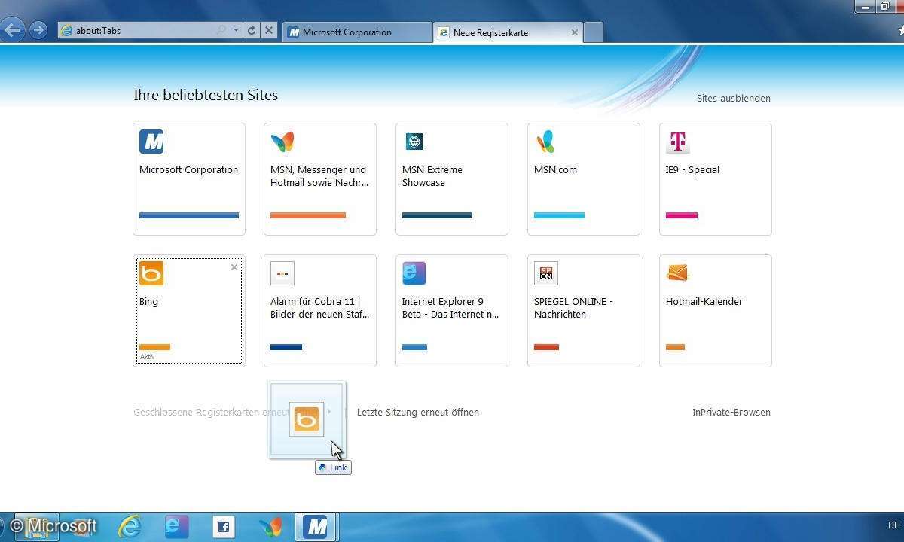
Task: Click the Hotmail-Kalender envelope icon
Action: 677,273
